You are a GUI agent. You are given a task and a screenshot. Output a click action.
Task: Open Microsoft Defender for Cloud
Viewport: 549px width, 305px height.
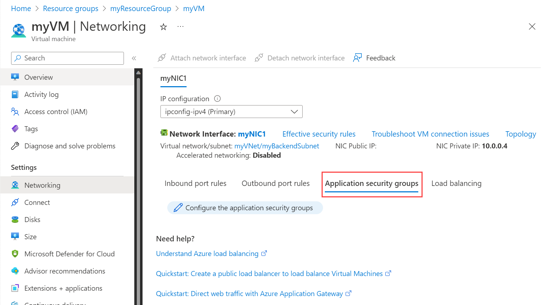tap(70, 254)
